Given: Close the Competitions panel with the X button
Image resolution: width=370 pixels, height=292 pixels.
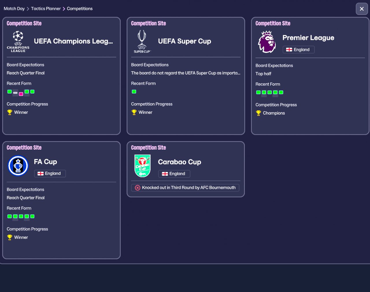Looking at the screenshot, I should coord(362,9).
